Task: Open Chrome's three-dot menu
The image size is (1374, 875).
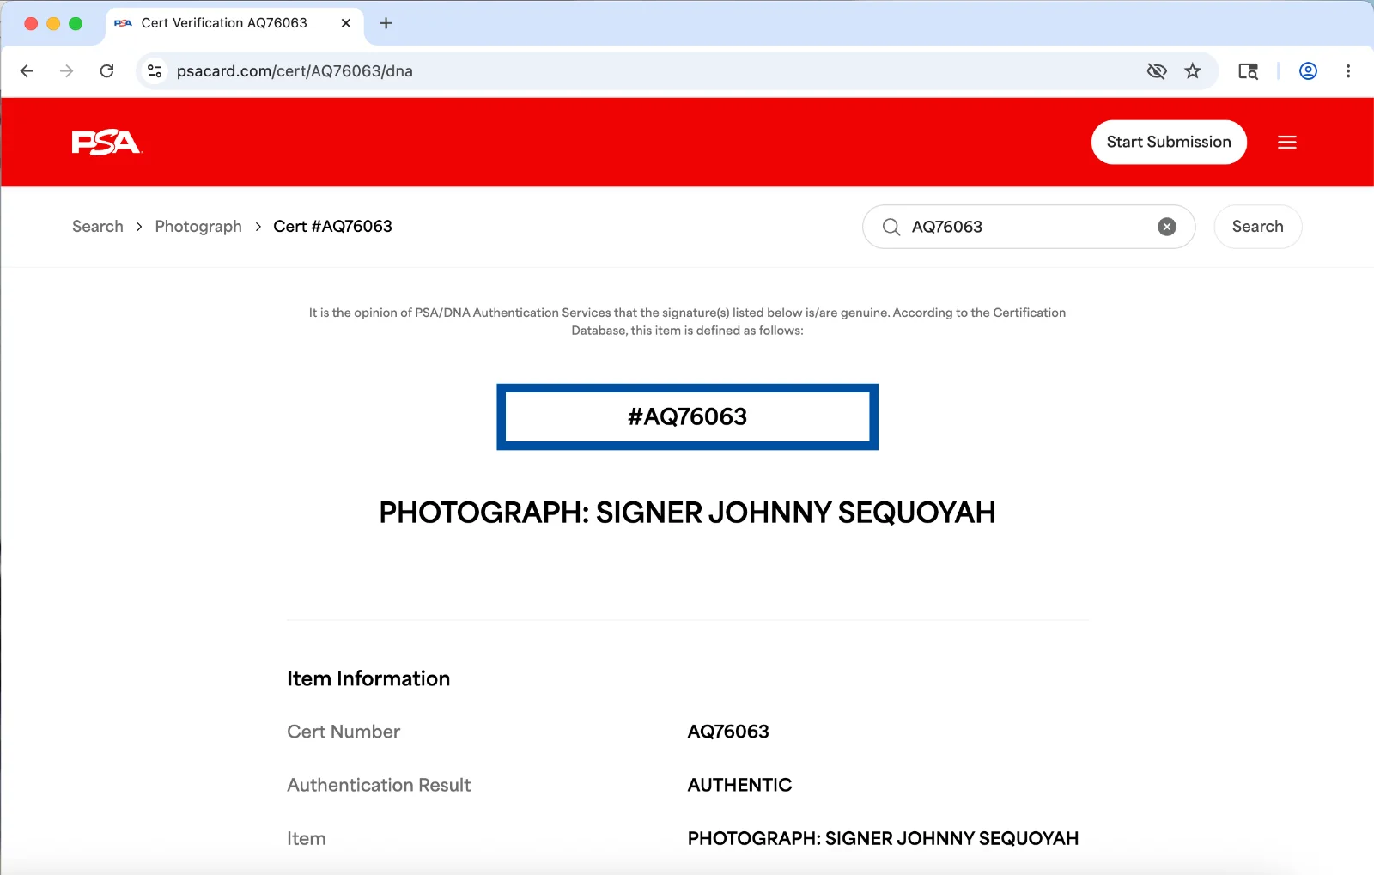Action: point(1348,71)
